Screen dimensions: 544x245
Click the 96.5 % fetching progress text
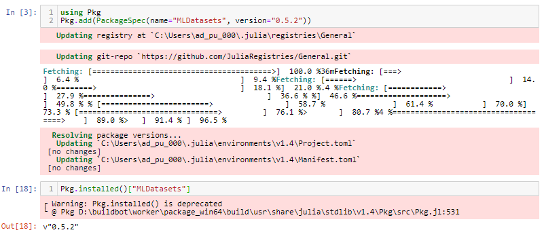pyautogui.click(x=213, y=120)
